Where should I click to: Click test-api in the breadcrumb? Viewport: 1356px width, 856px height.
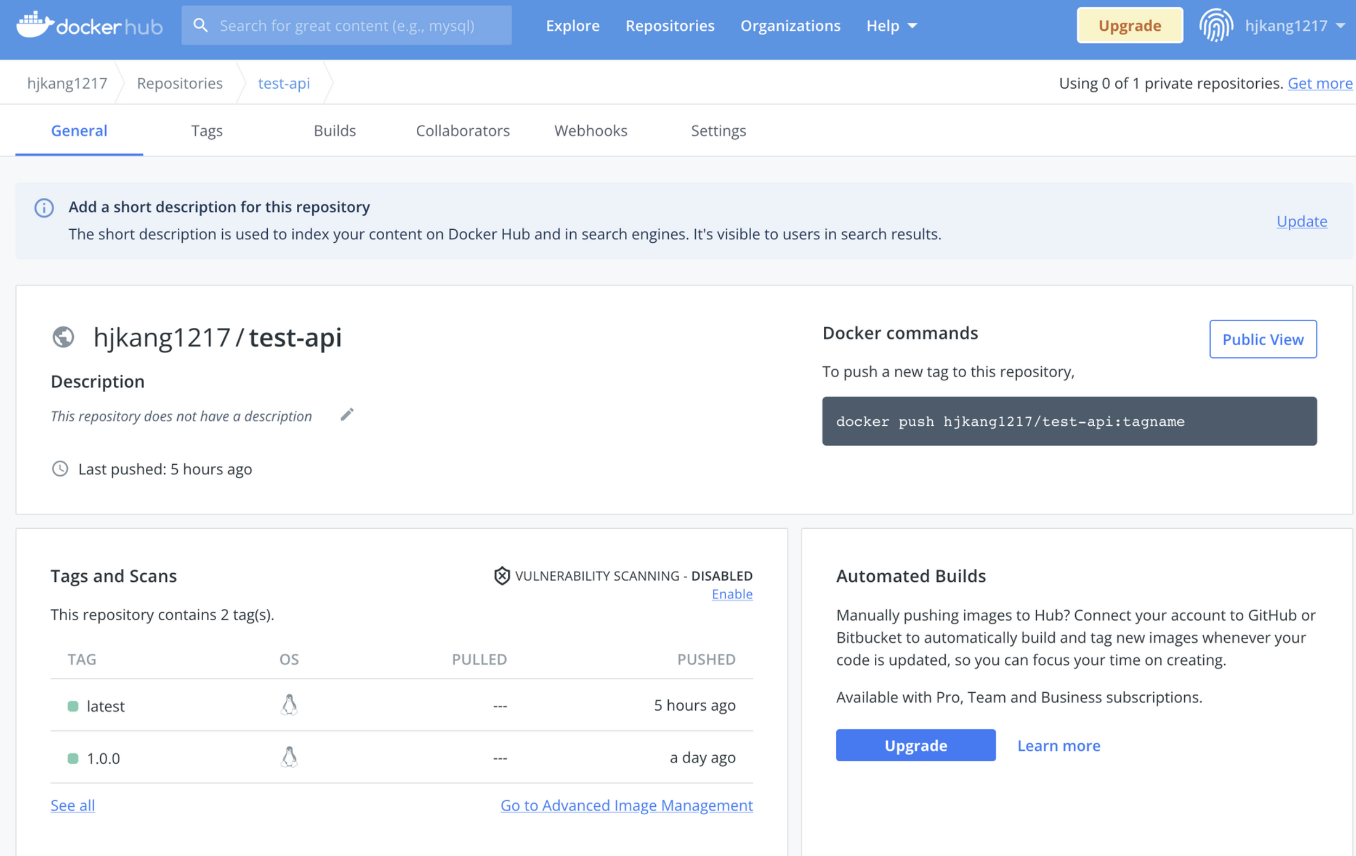pos(284,83)
